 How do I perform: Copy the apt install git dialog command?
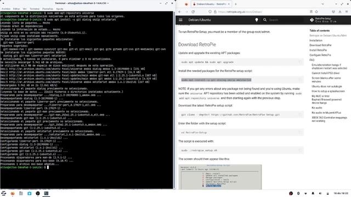(x=300, y=80)
